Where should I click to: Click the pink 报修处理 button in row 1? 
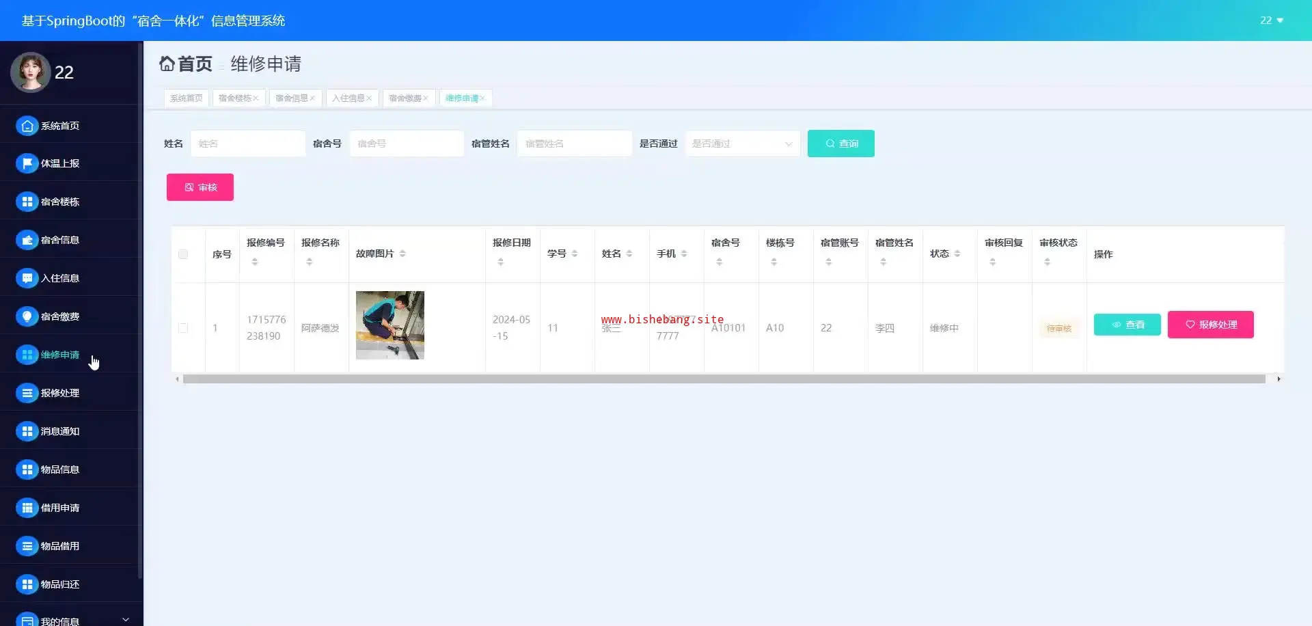[x=1211, y=325]
